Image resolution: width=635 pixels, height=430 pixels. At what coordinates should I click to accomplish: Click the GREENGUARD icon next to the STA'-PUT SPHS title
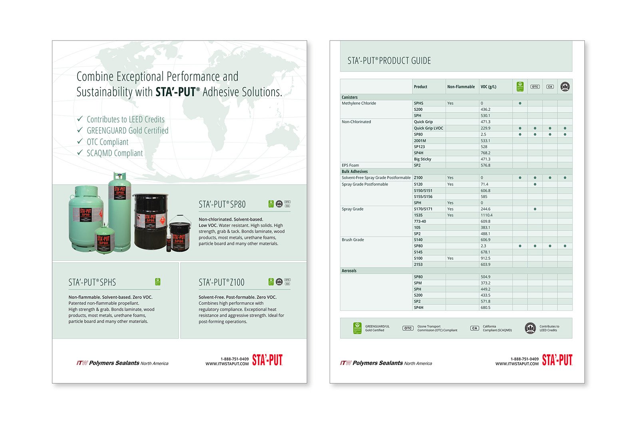tap(158, 282)
